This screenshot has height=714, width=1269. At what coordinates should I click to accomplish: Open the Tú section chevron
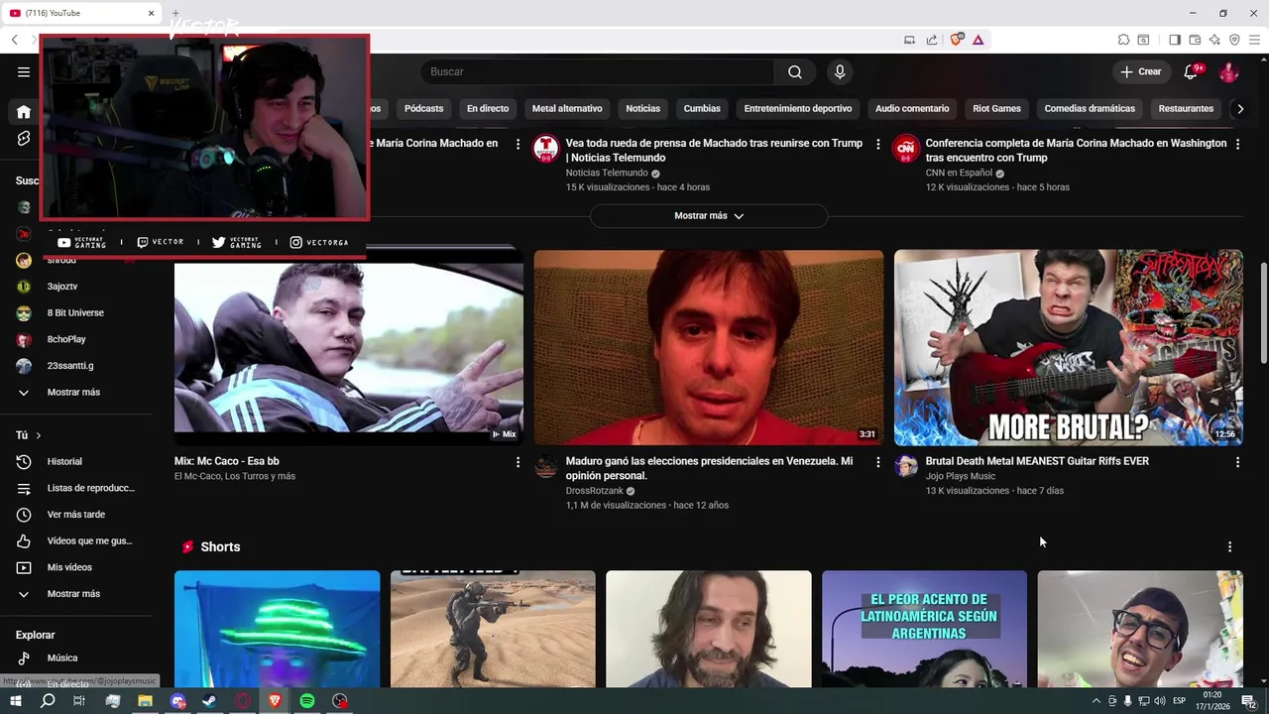tap(39, 435)
